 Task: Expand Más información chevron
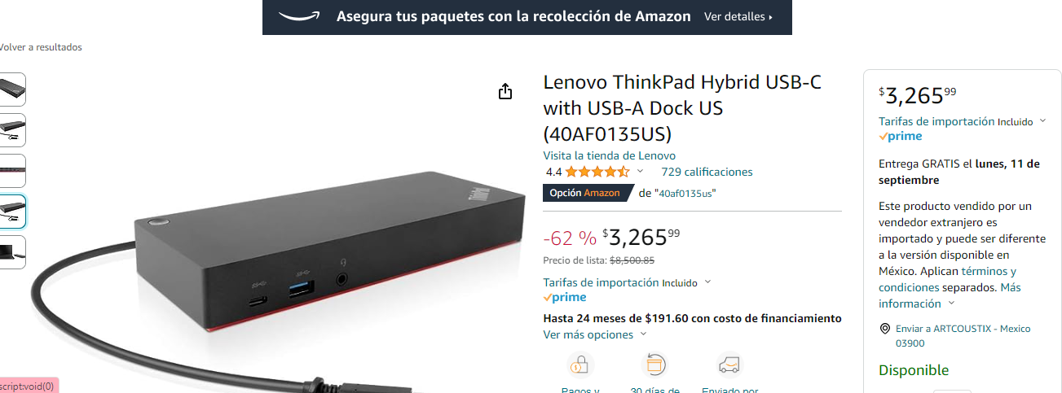coord(950,303)
